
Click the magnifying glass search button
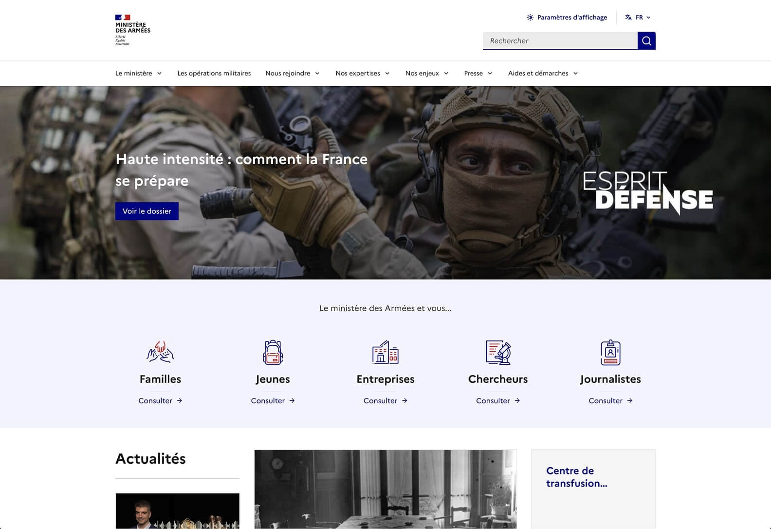pos(646,41)
